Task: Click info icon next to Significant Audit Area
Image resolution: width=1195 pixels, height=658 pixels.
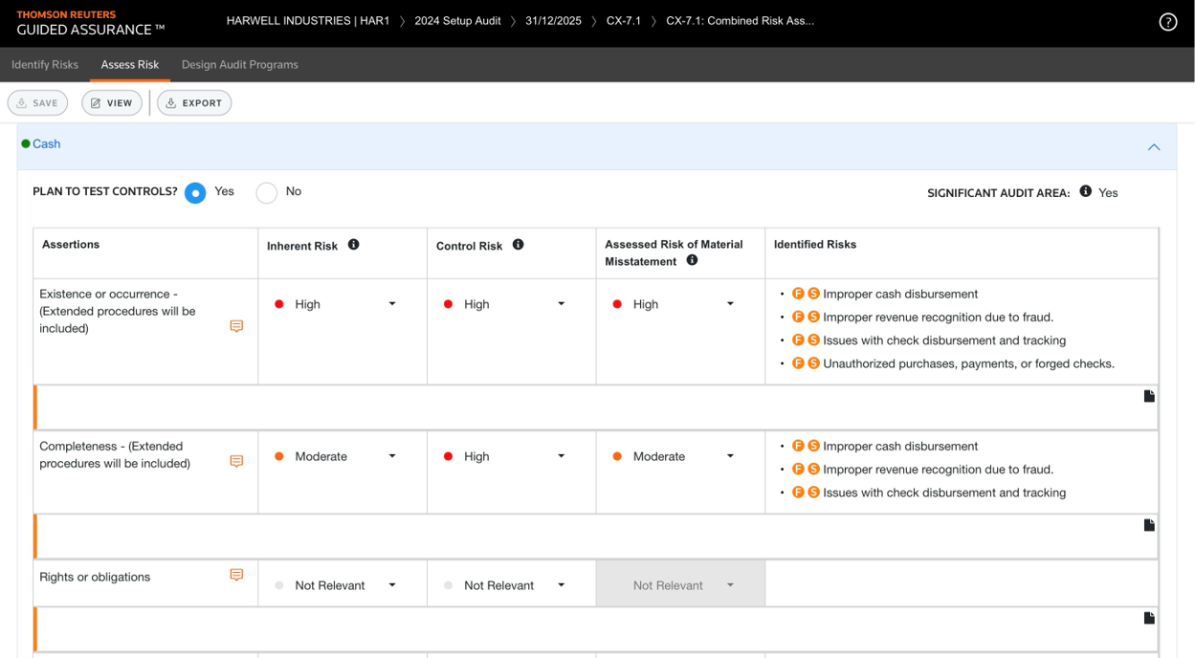Action: (x=1085, y=191)
